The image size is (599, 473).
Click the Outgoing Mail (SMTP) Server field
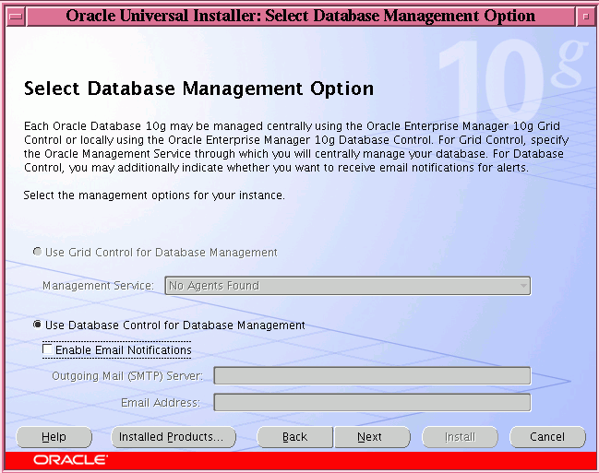coord(372,375)
